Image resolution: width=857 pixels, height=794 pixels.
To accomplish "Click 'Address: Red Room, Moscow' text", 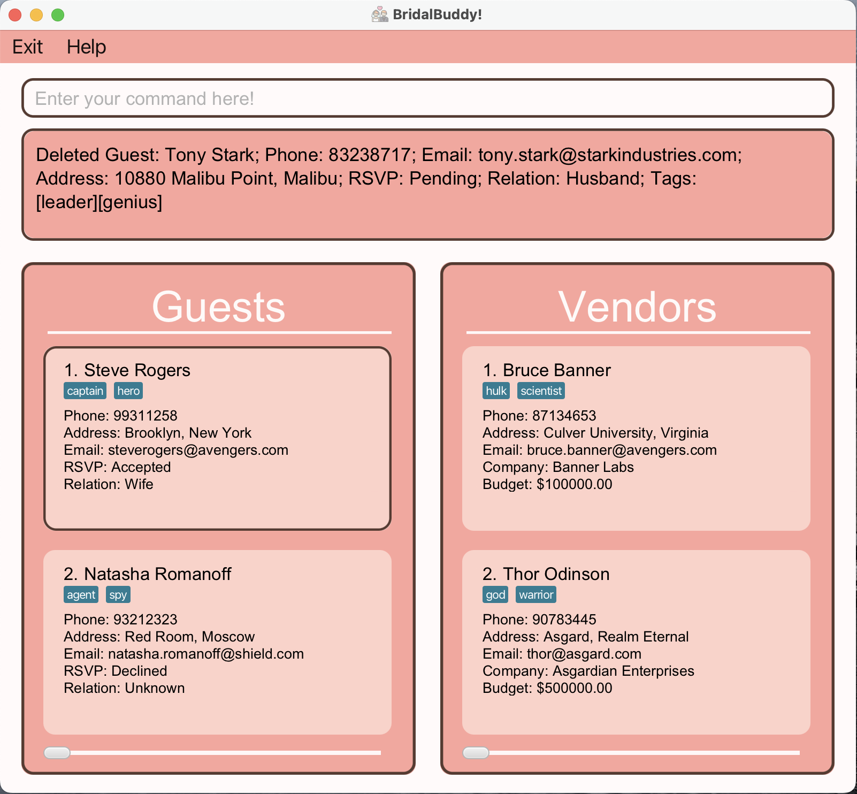I will click(159, 637).
